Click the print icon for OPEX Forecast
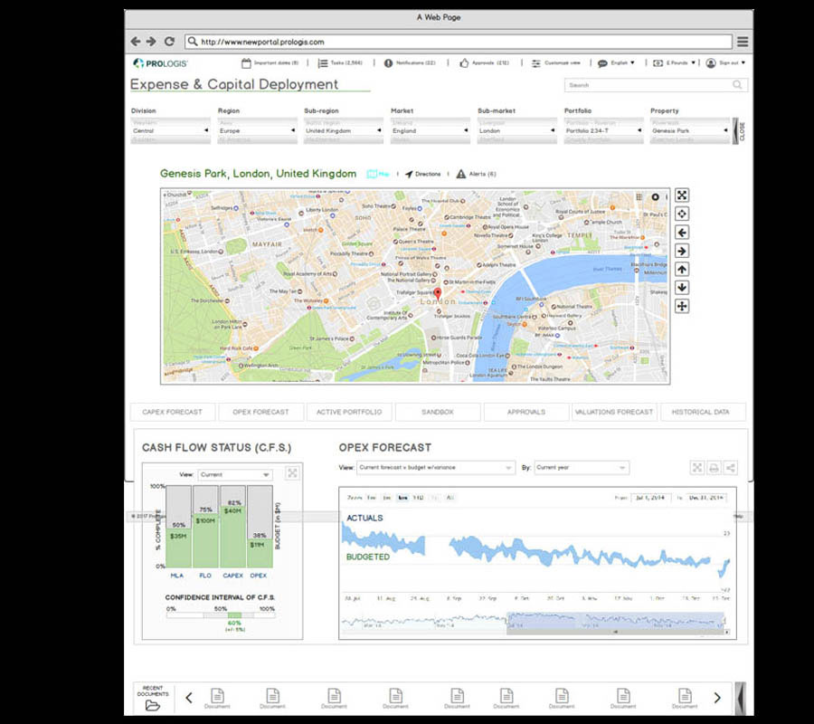This screenshot has width=814, height=724. pyautogui.click(x=714, y=468)
